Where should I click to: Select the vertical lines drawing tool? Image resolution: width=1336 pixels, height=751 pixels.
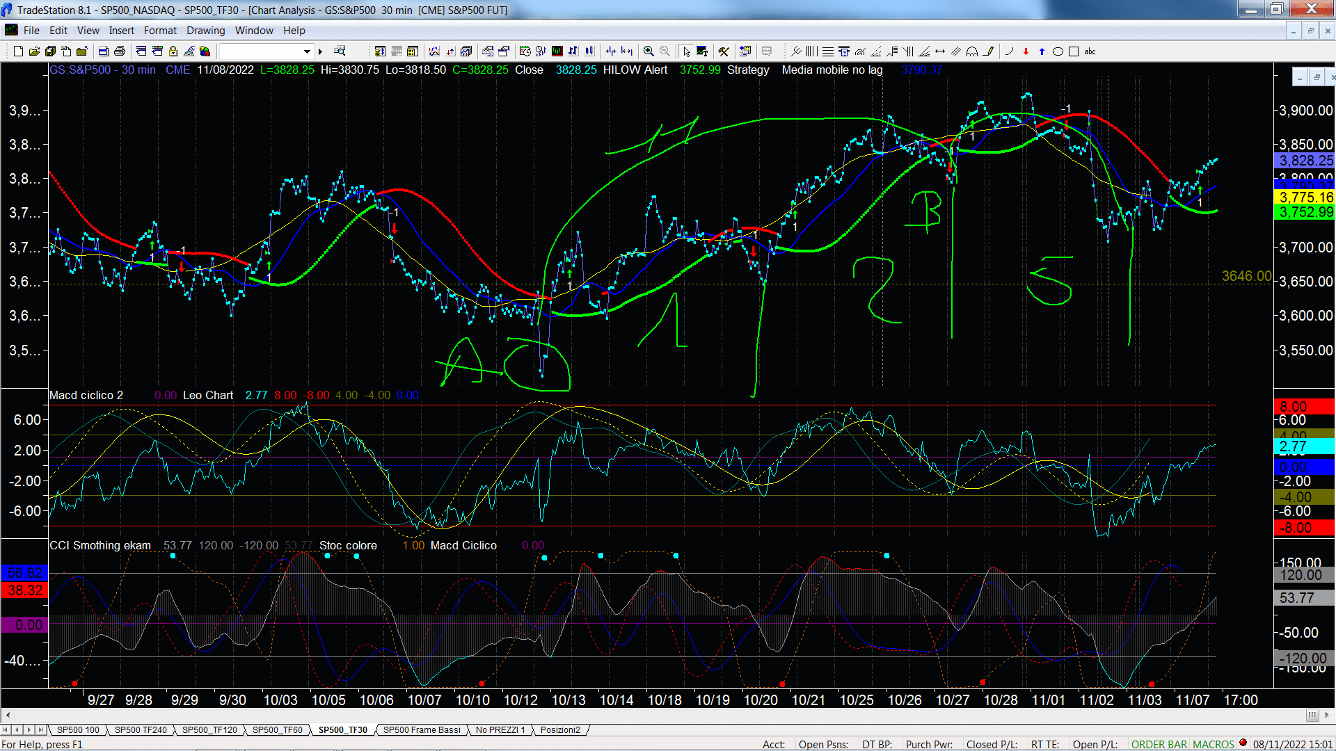(811, 51)
